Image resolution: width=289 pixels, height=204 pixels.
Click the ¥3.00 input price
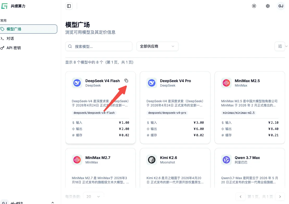tap(199, 122)
